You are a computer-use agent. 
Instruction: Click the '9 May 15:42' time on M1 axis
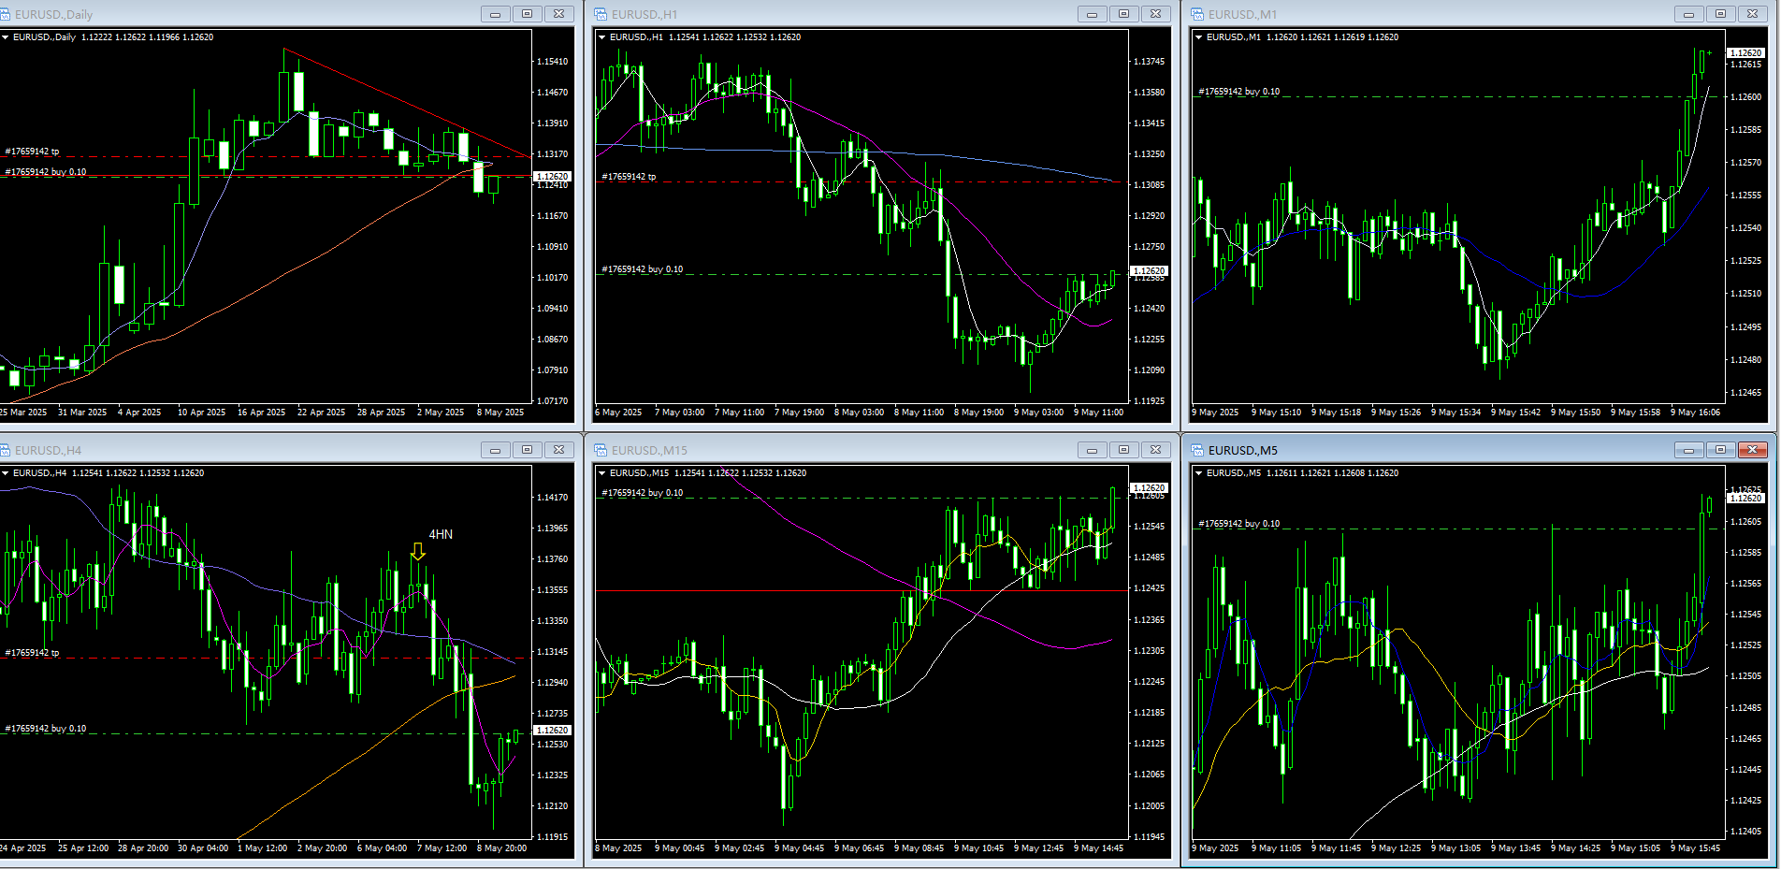coord(1515,413)
